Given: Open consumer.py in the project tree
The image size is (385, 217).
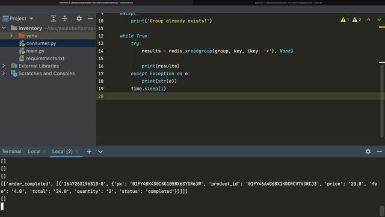Looking at the screenshot, I should coord(41,43).
